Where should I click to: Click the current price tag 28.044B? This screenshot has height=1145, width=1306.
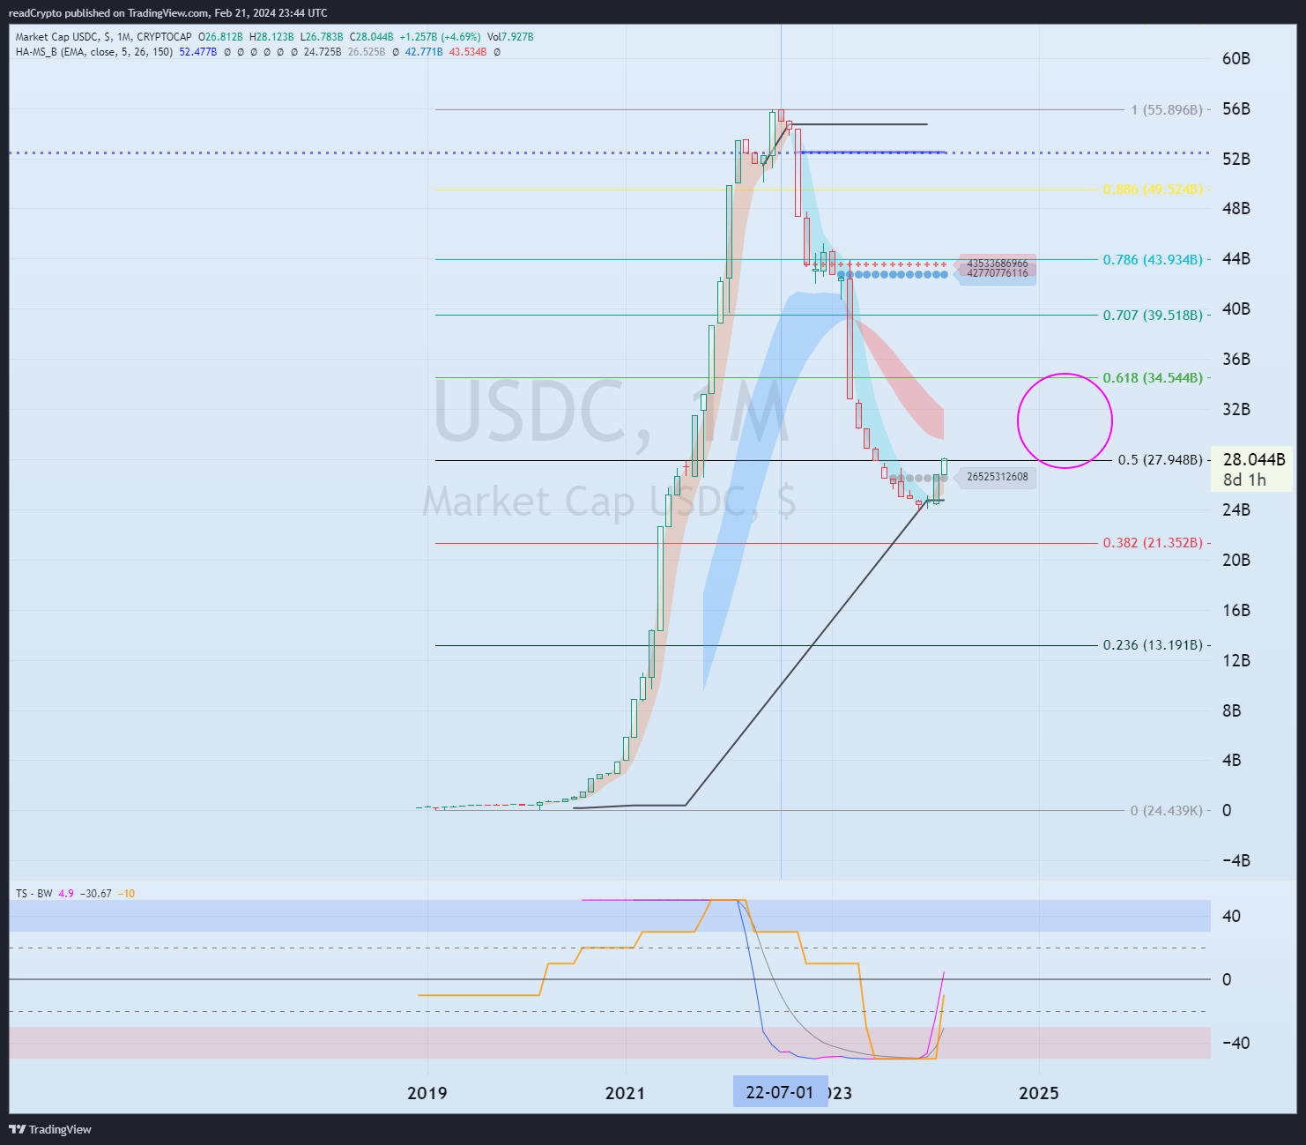1254,459
